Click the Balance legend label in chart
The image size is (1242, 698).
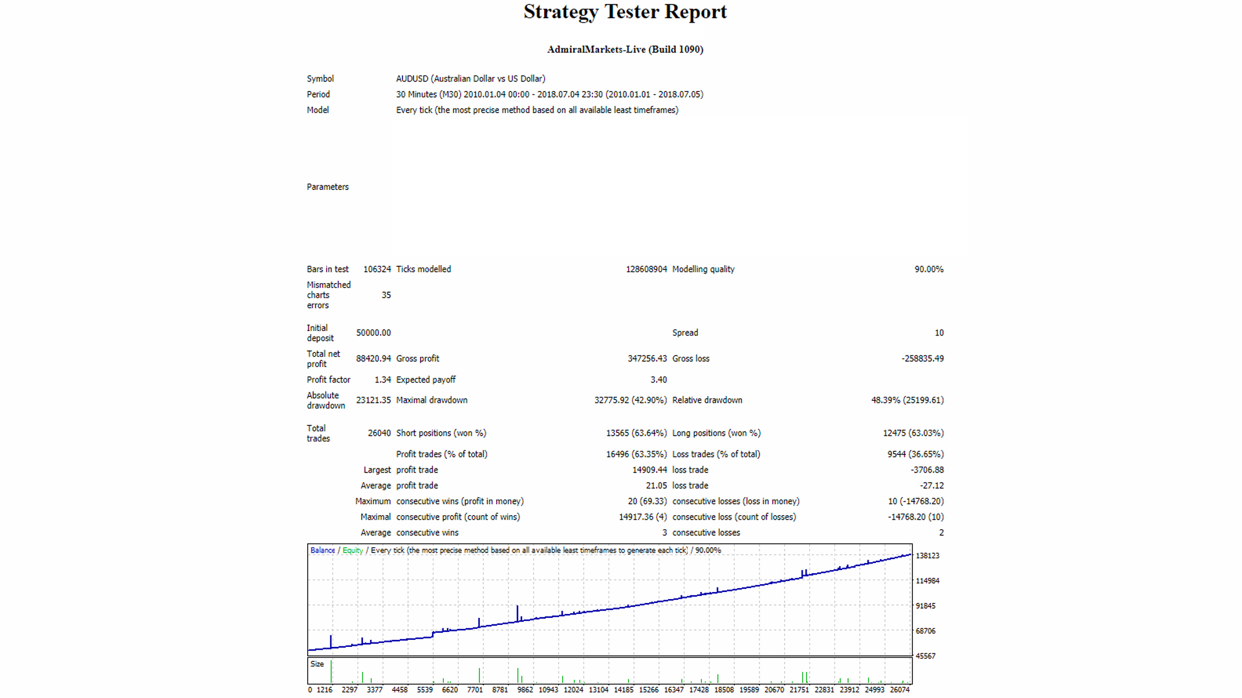click(322, 551)
